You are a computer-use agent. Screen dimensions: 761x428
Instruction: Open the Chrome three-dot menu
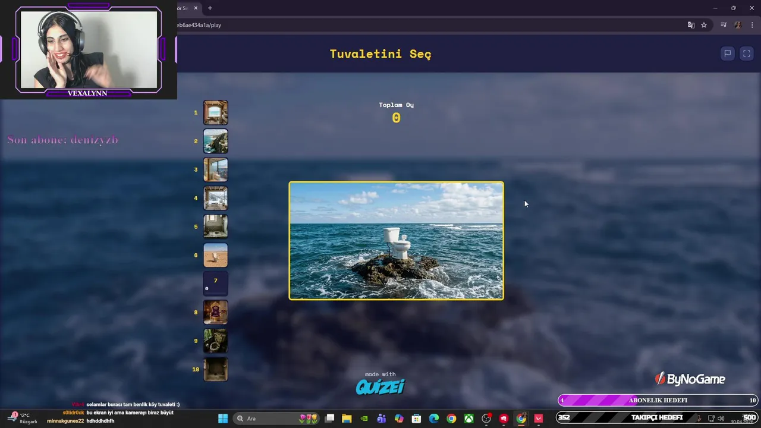point(752,25)
